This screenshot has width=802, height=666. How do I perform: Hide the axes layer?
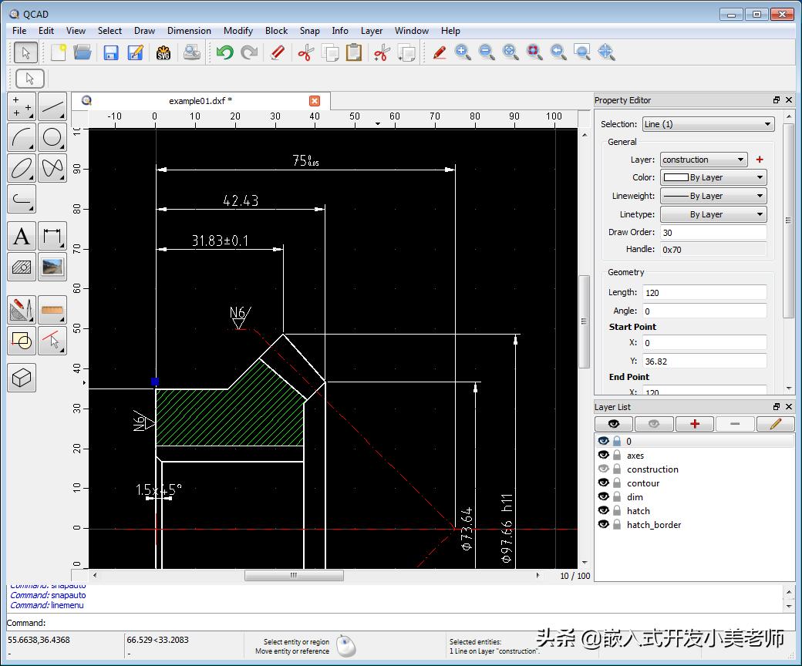coord(604,455)
